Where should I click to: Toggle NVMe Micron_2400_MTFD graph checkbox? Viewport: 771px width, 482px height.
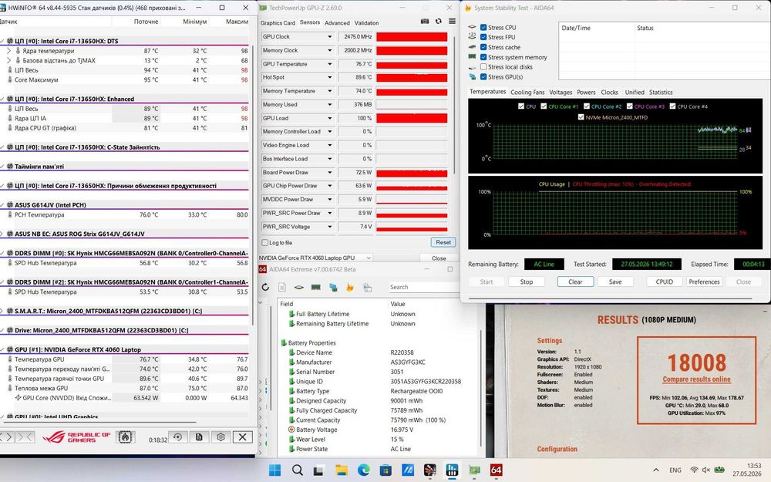581,117
